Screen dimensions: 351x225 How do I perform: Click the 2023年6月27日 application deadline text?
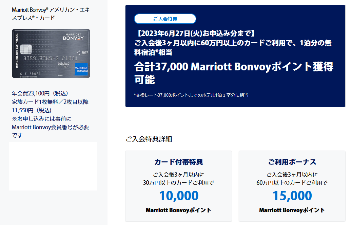tap(195, 33)
